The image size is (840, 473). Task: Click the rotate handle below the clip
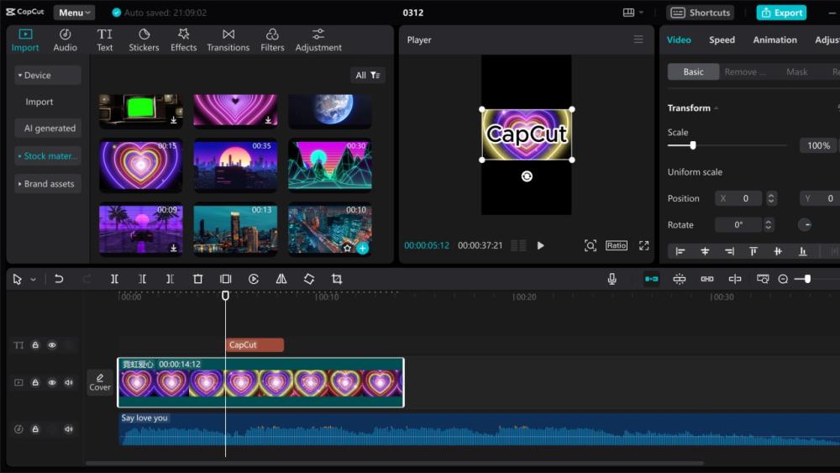coord(527,176)
